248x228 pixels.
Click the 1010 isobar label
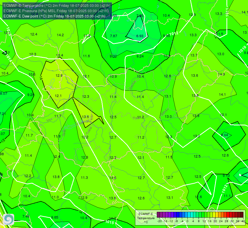click(x=242, y=49)
